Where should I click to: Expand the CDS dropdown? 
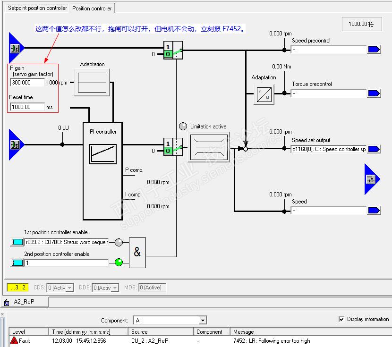(70, 288)
